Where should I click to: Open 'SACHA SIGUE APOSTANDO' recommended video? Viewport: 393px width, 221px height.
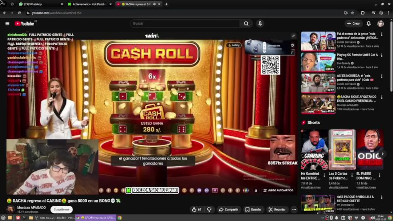tap(318, 104)
